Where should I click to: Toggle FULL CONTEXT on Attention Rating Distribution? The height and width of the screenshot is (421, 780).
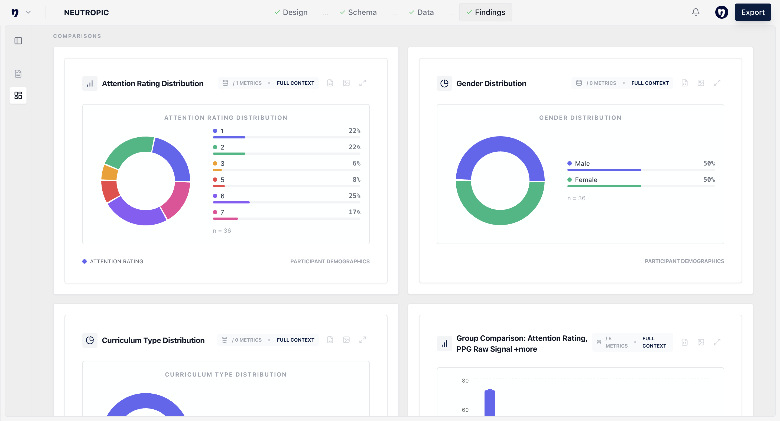295,83
